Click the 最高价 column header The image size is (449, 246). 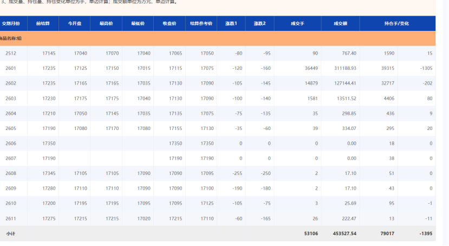coord(106,24)
